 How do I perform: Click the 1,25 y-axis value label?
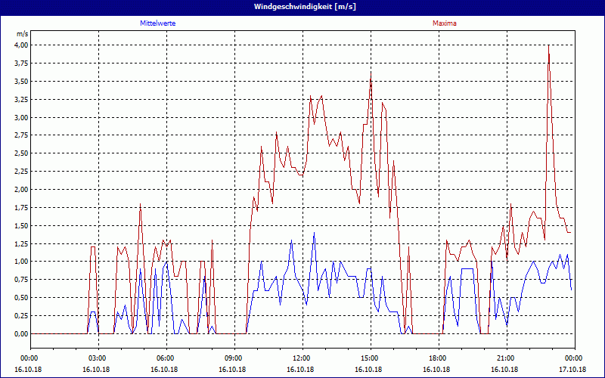[20, 243]
